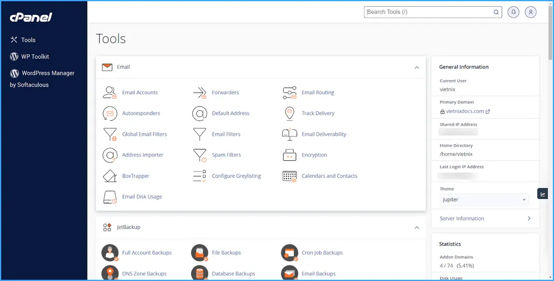Open the user account profile icon
554x281 pixels.
pos(531,12)
